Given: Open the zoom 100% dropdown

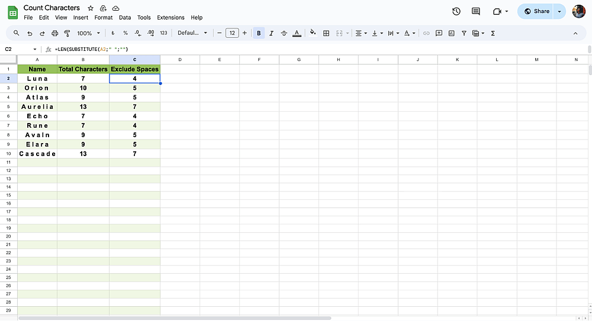Looking at the screenshot, I should point(88,33).
